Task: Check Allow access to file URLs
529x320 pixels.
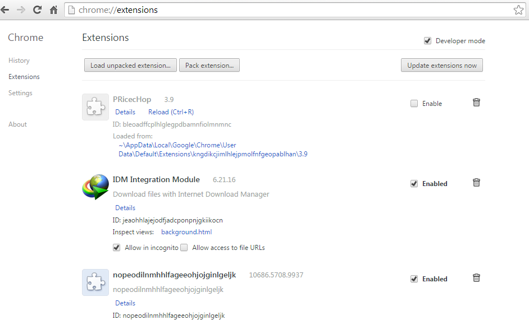Action: coord(184,248)
